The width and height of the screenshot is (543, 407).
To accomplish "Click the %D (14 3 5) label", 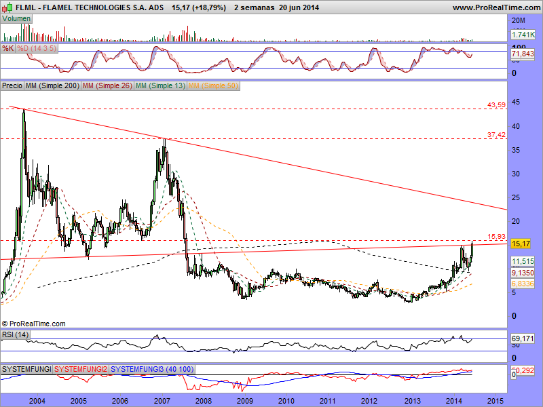I will (x=37, y=48).
